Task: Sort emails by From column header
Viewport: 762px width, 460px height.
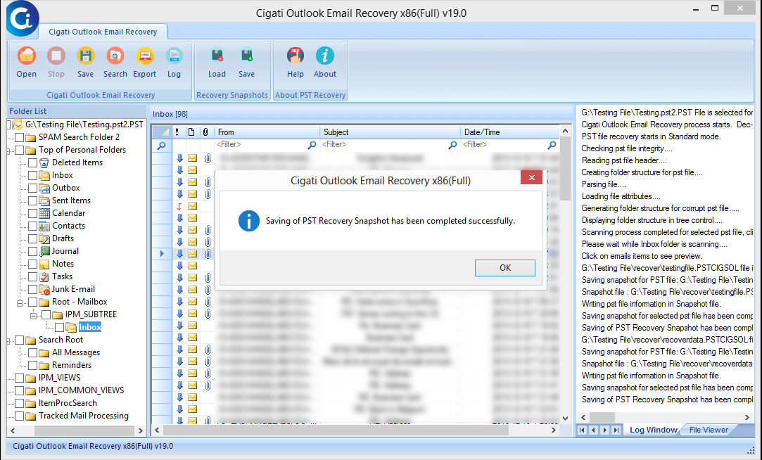Action: point(266,132)
